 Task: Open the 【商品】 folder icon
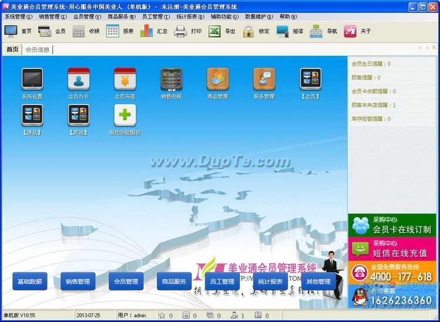point(32,116)
